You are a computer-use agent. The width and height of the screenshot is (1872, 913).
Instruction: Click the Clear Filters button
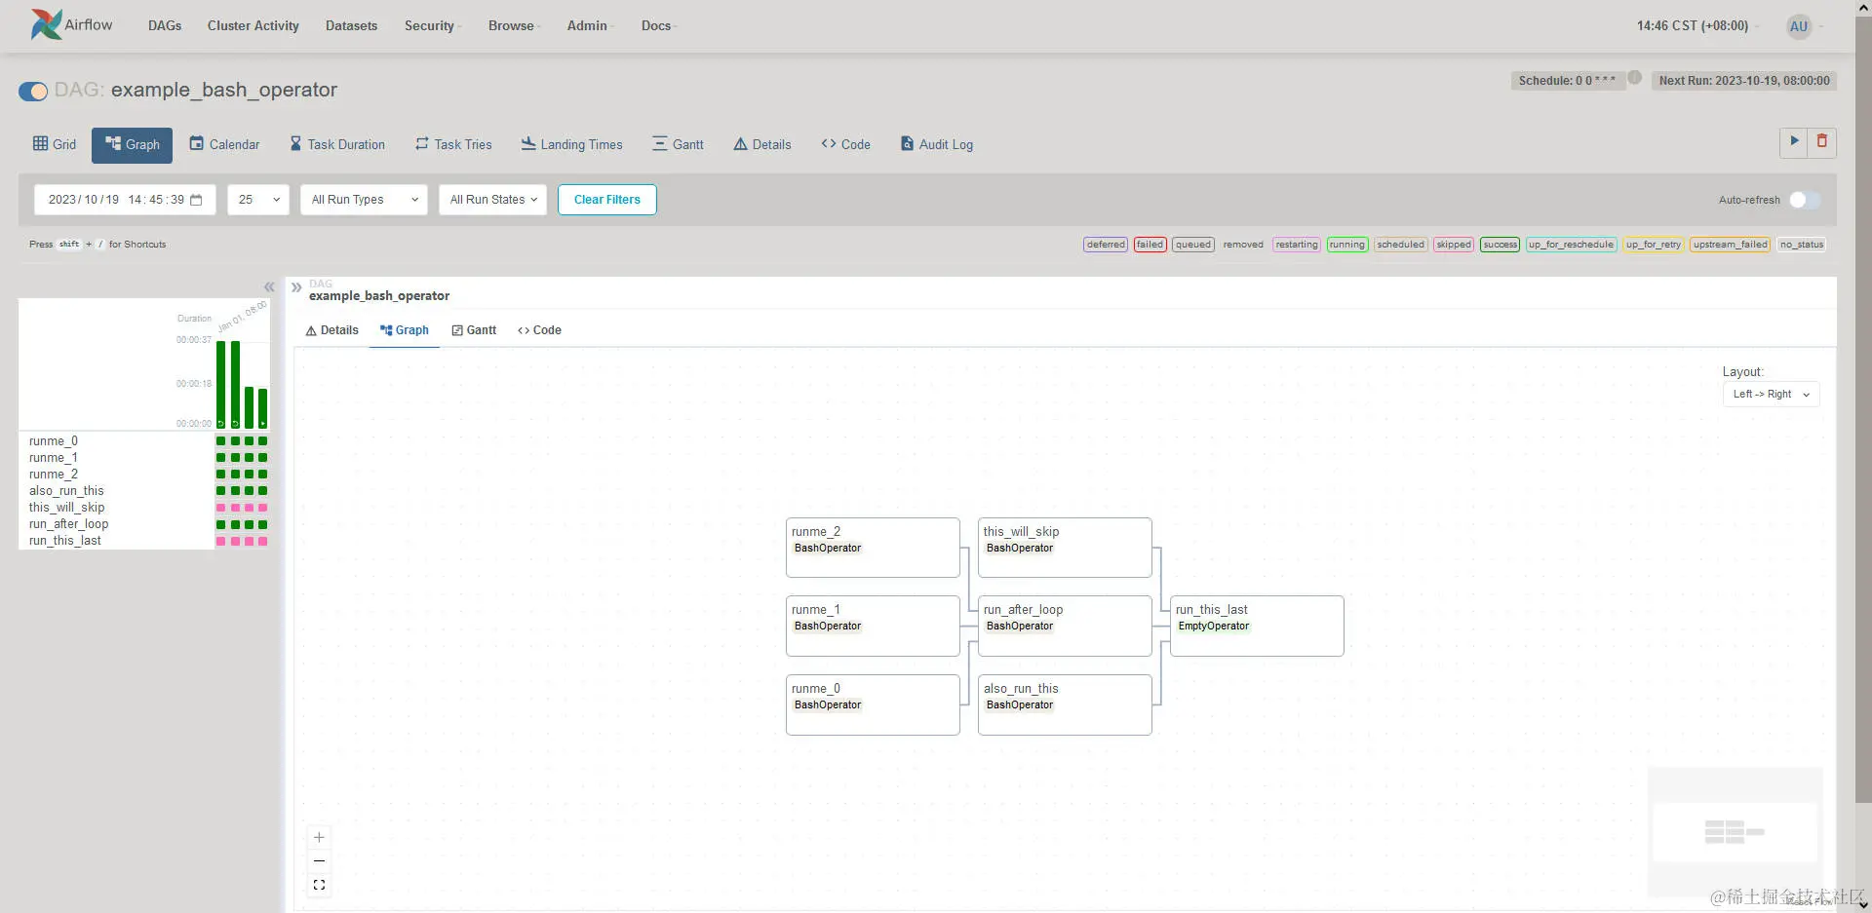[x=607, y=200]
